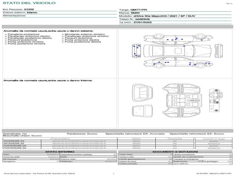
Task: Select the Specchietto retrovisore DX Anomalia text
Action: point(135,134)
